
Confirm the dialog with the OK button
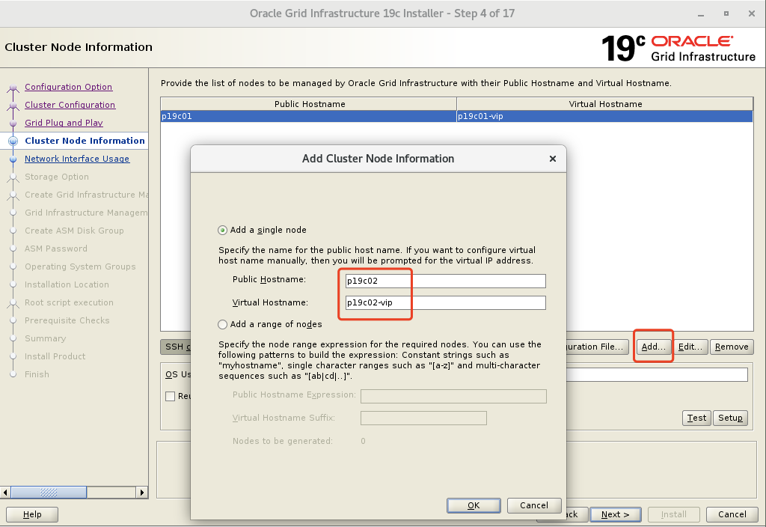[474, 505]
